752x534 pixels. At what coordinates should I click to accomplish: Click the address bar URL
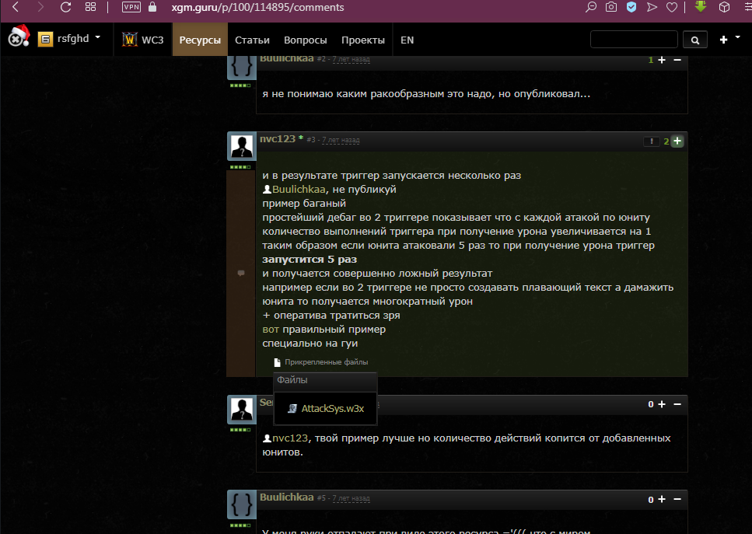(x=257, y=7)
